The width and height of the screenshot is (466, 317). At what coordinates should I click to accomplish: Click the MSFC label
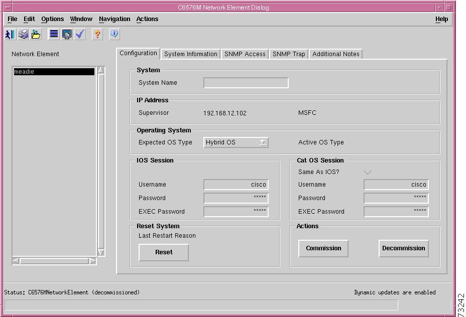(307, 113)
